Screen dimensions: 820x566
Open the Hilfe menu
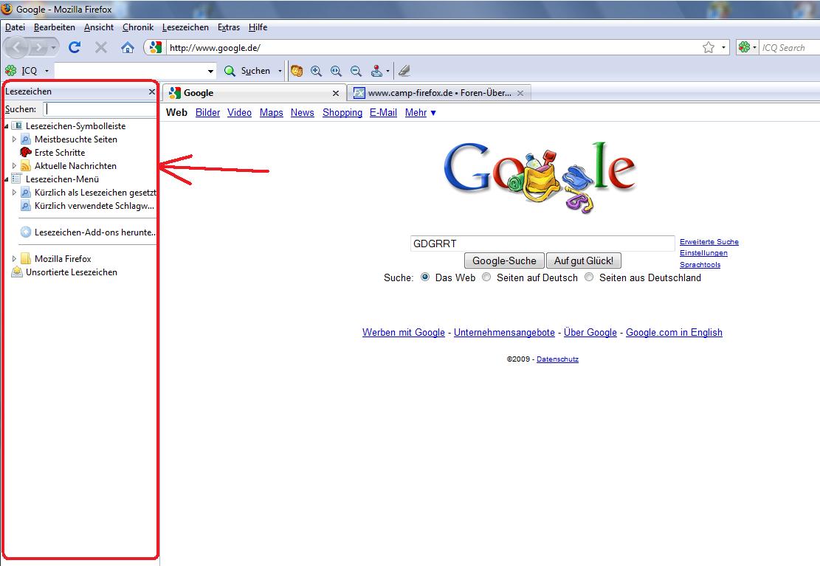258,27
